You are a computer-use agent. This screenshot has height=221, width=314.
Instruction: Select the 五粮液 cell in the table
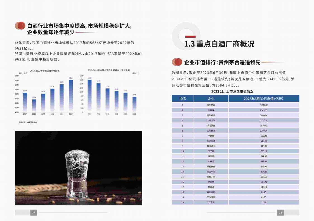211,110
